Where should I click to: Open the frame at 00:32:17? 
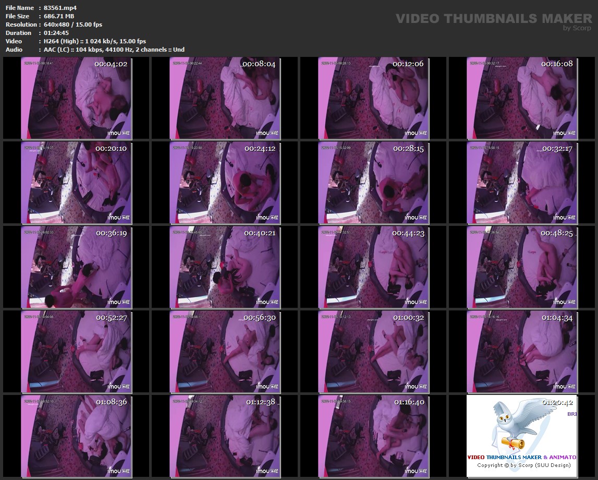pos(522,183)
